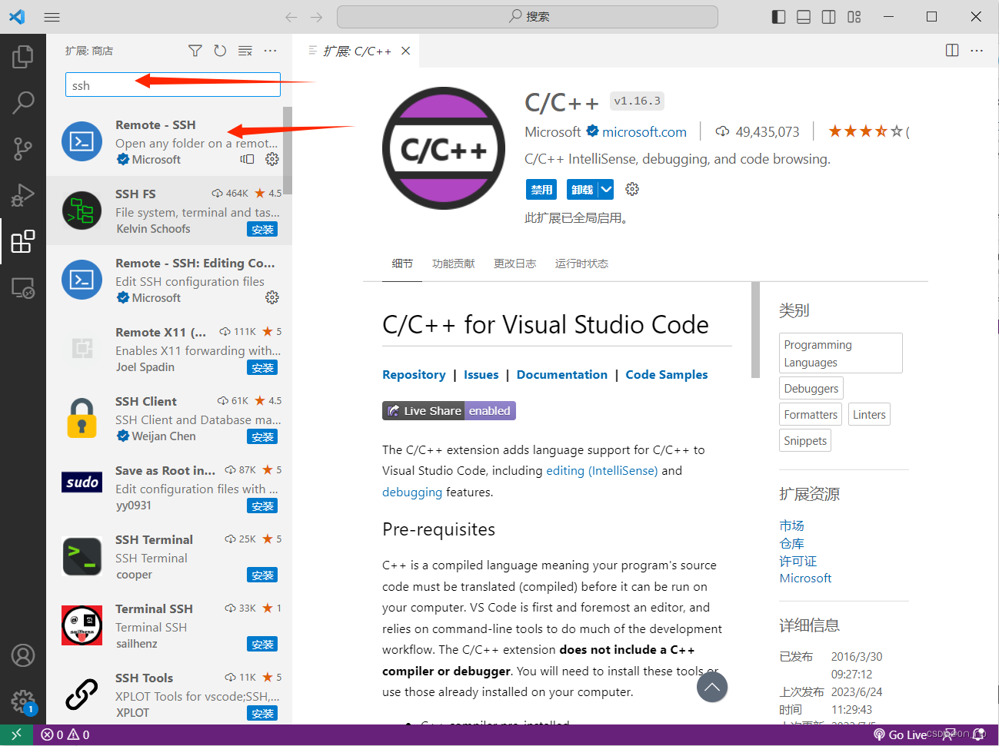Open the Accounts icon in activity bar

23,655
